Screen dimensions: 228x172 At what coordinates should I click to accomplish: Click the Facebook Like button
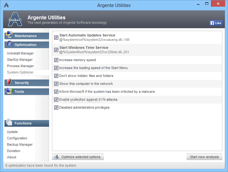216,23
